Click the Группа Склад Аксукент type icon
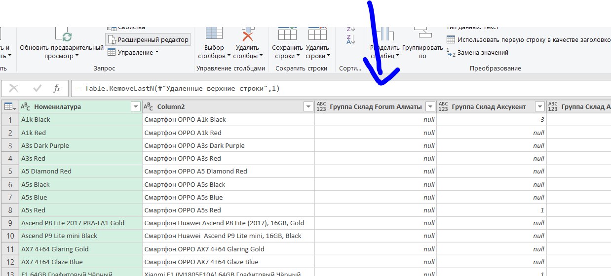Screen dimensions: 611x276 point(443,106)
